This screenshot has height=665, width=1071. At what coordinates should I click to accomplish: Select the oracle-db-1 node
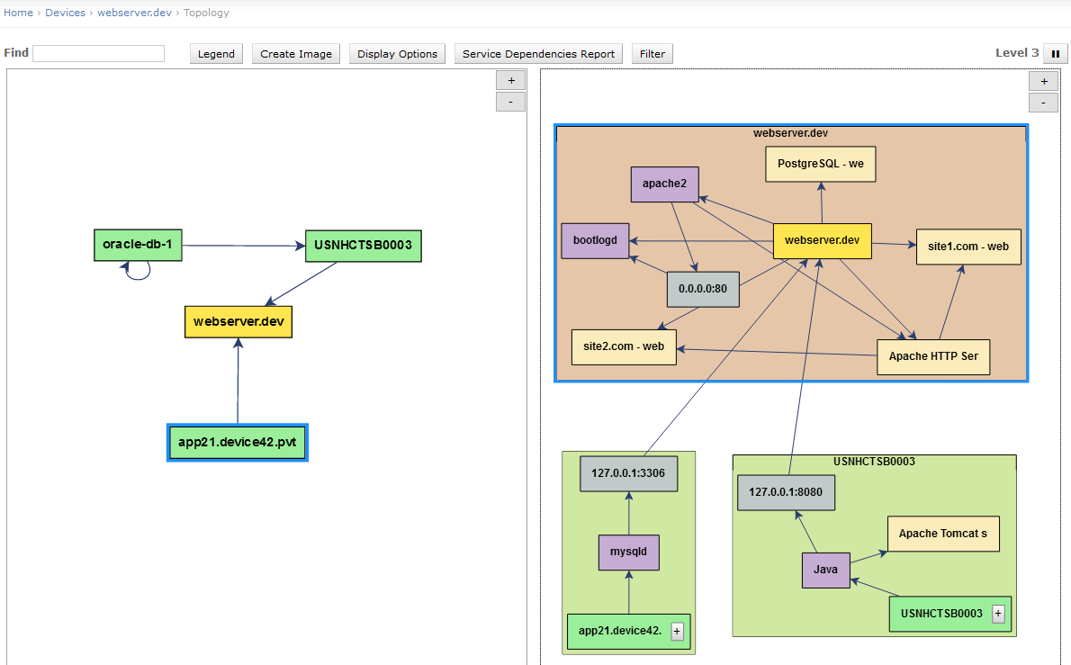tap(137, 244)
